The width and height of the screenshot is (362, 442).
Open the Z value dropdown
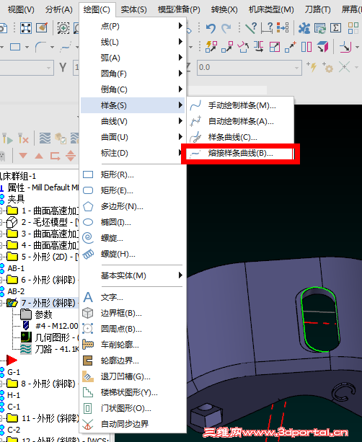[x=296, y=68]
